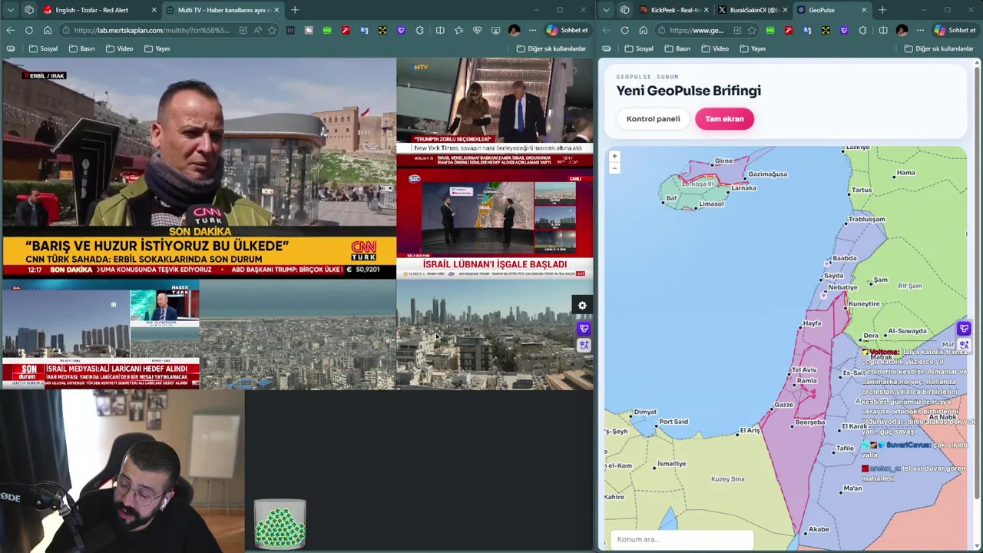Click Kontrol paneli button
983x553 pixels.
[x=654, y=119]
